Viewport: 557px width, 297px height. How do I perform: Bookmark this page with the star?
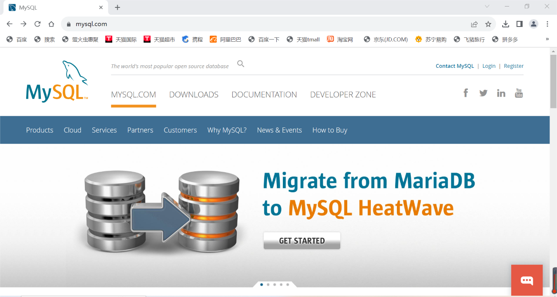tap(488, 24)
